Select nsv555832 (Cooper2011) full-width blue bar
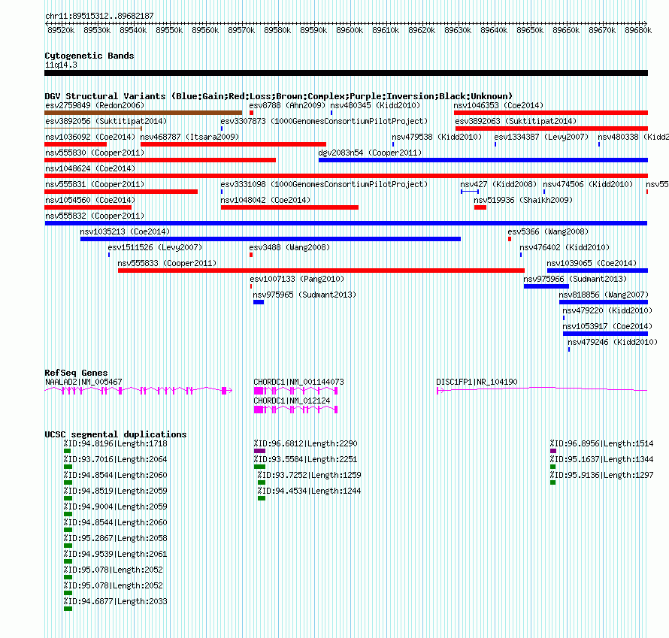 [346, 223]
